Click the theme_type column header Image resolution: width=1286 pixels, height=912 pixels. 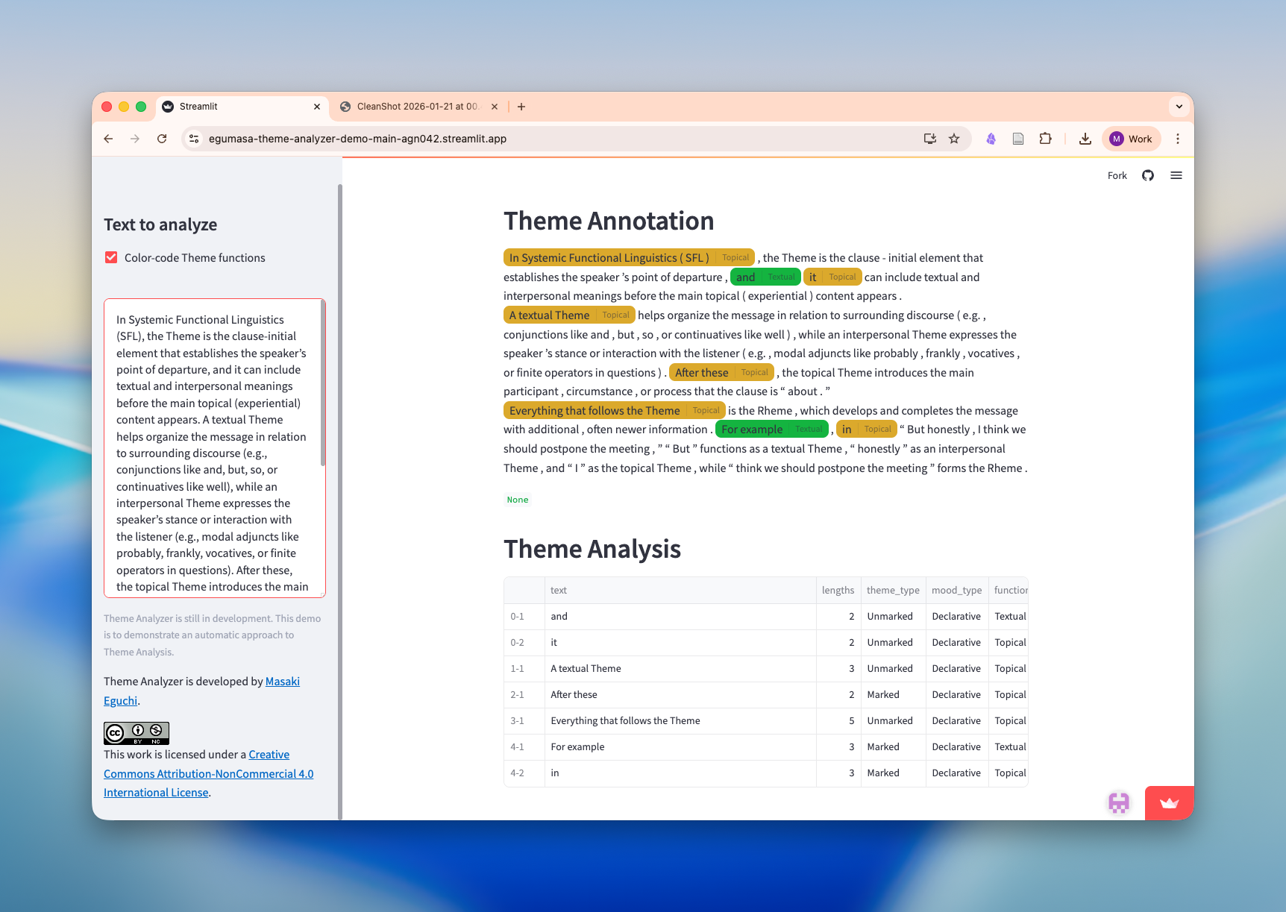point(893,591)
